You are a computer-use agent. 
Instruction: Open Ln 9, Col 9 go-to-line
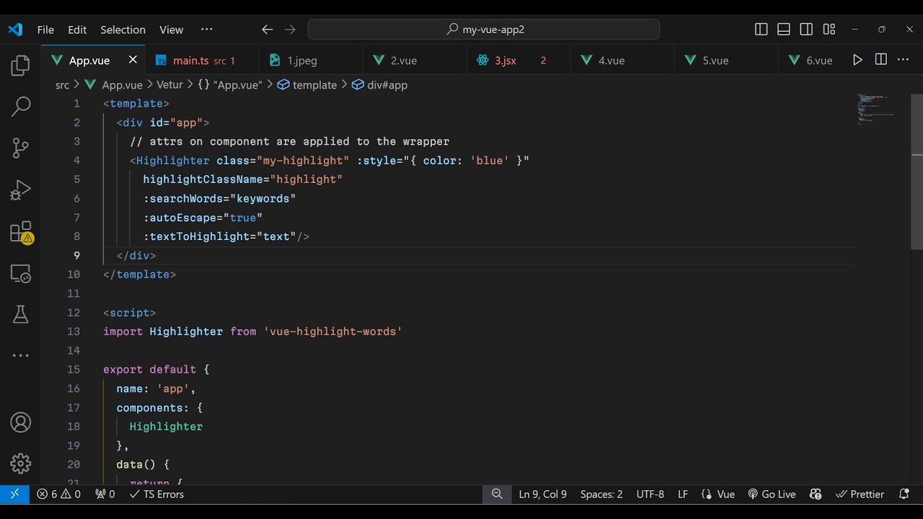click(542, 494)
